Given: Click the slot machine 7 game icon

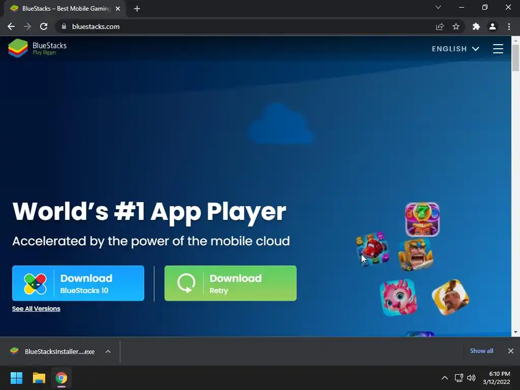Looking at the screenshot, I should [x=422, y=219].
